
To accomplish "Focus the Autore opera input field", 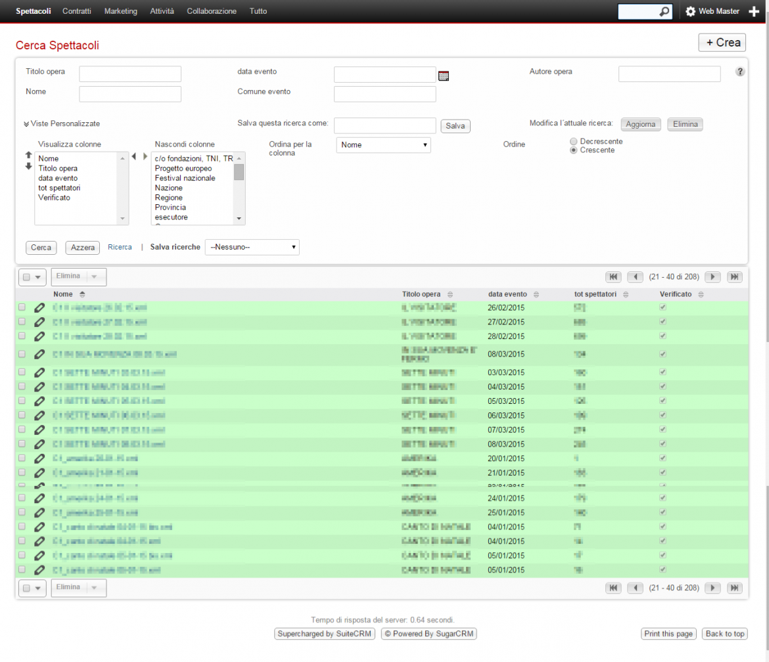I will coord(670,74).
